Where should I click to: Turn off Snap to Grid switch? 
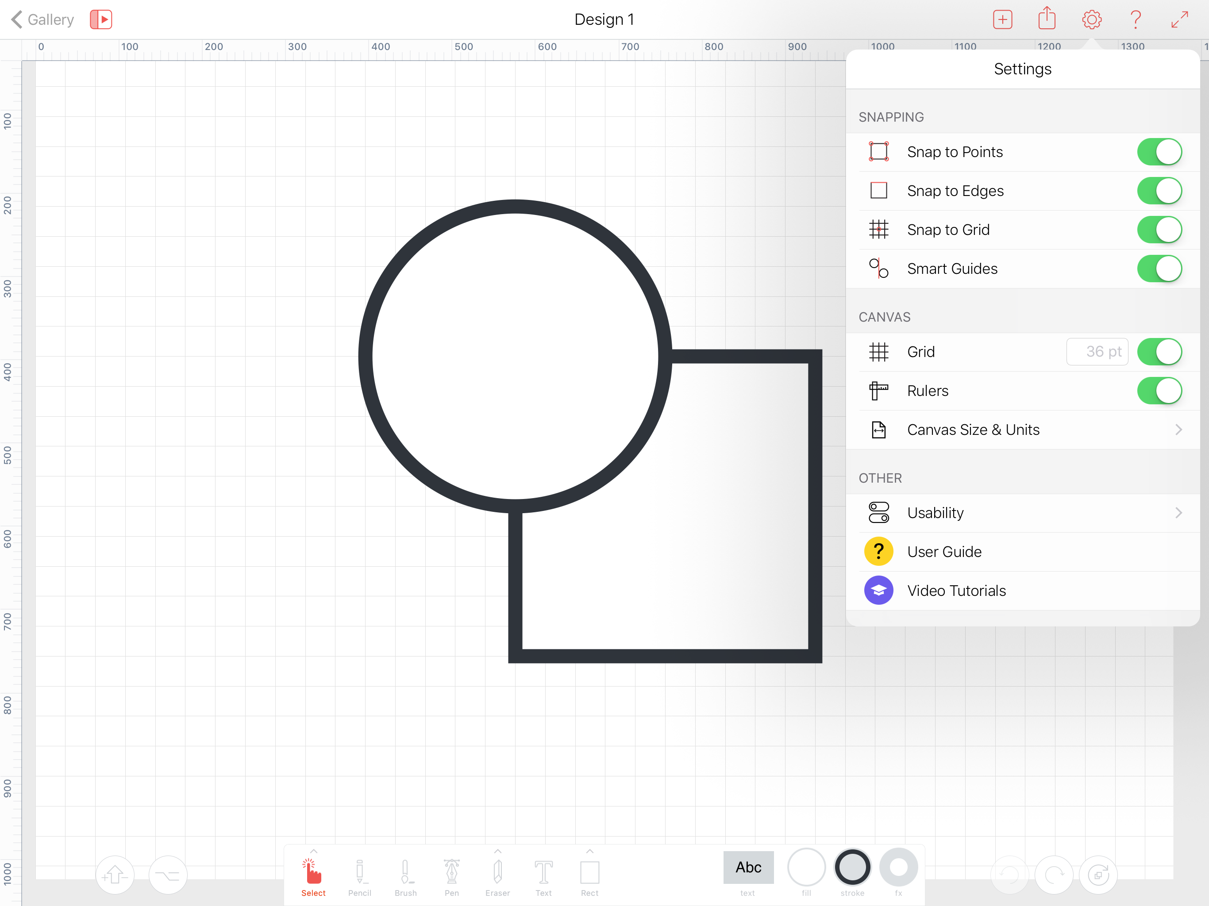pyautogui.click(x=1159, y=230)
